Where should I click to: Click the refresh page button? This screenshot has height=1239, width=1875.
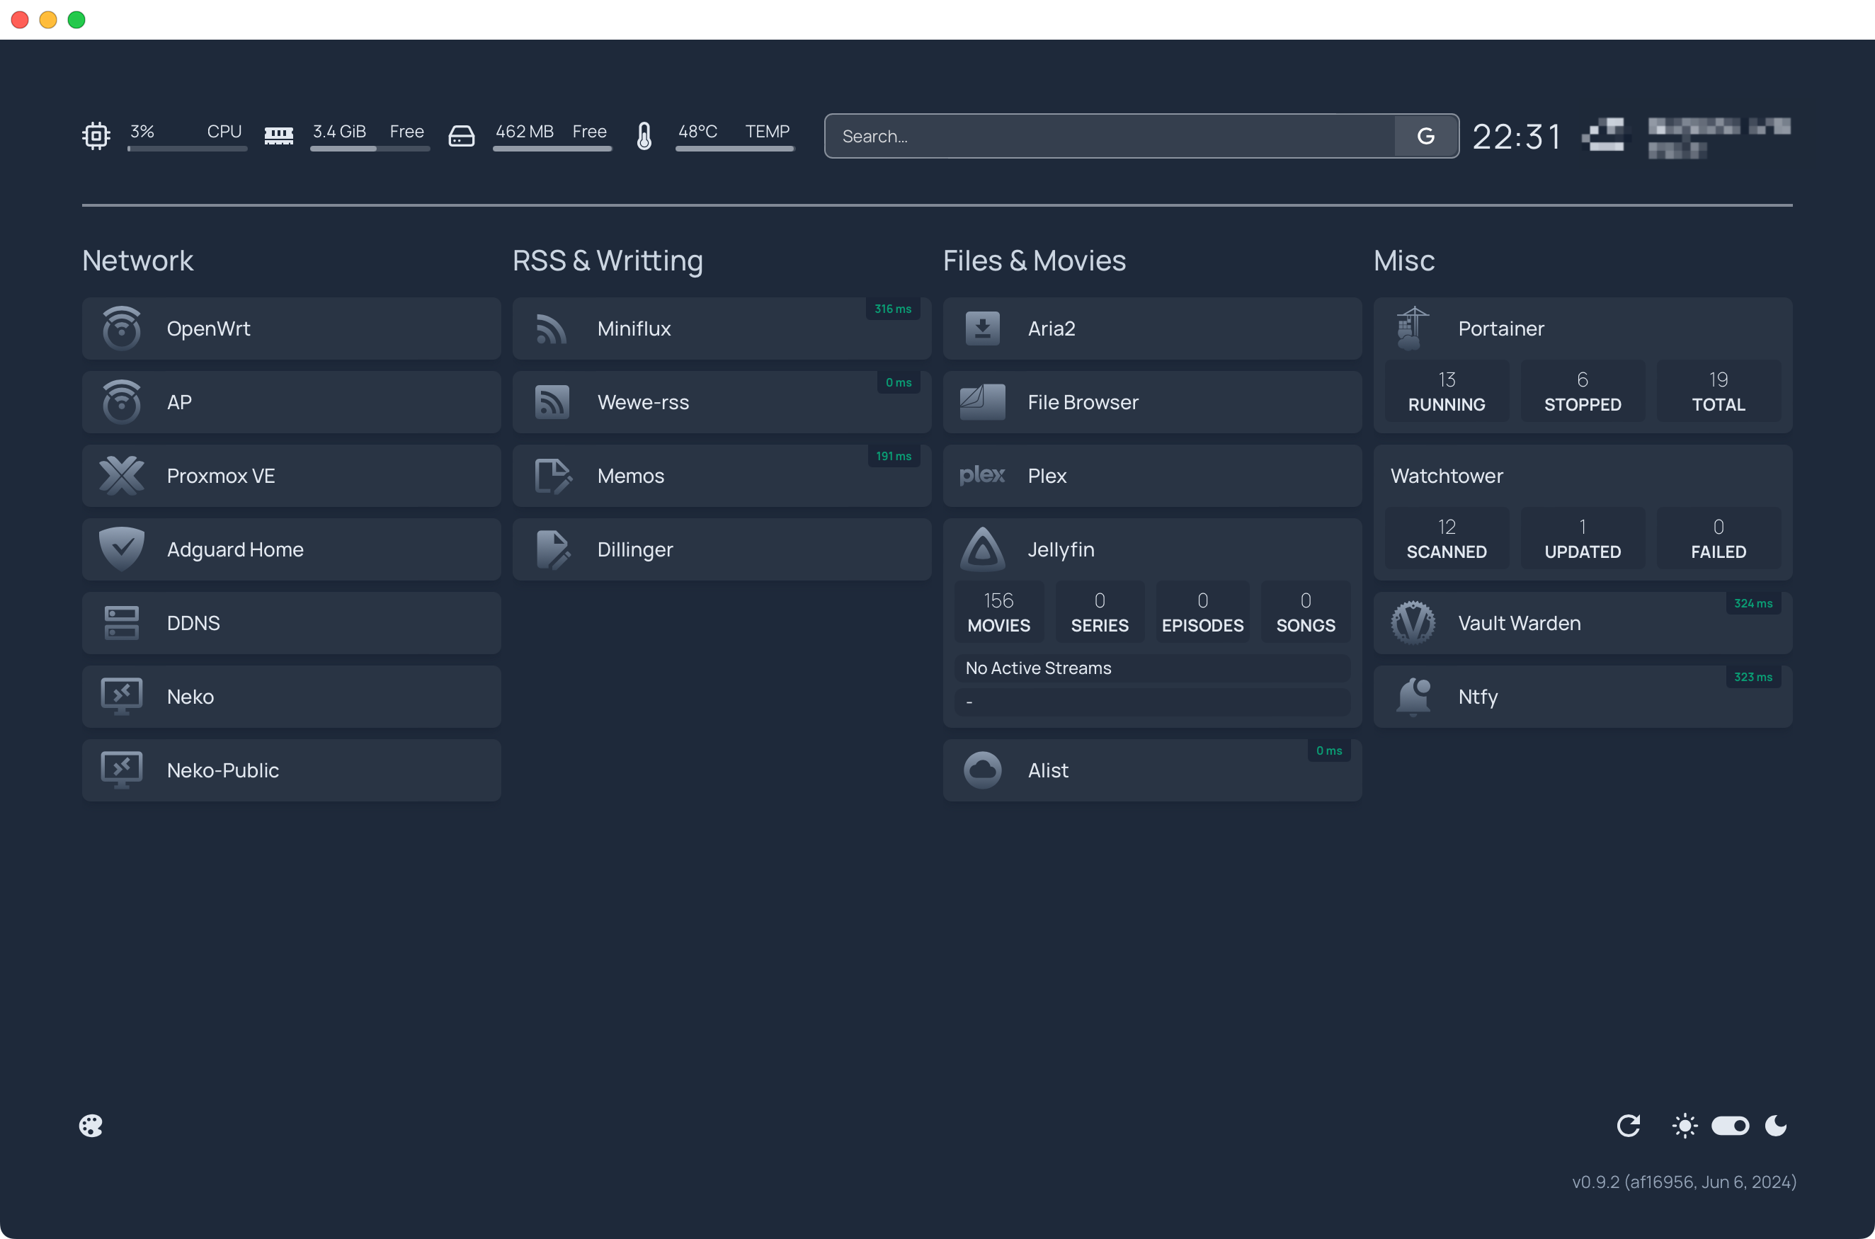1629,1124
